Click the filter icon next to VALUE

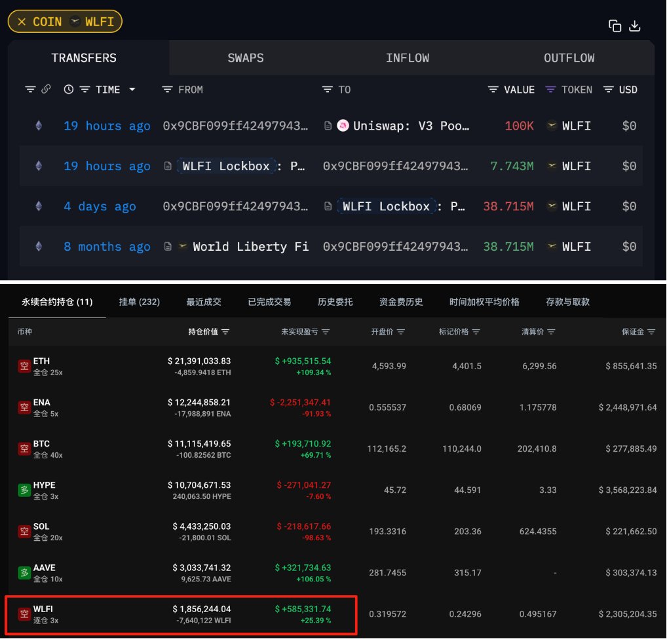tap(493, 89)
